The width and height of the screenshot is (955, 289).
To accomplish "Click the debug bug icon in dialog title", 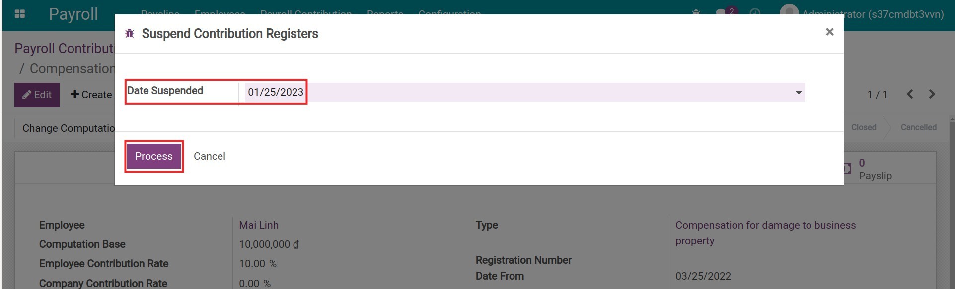I will (x=130, y=34).
